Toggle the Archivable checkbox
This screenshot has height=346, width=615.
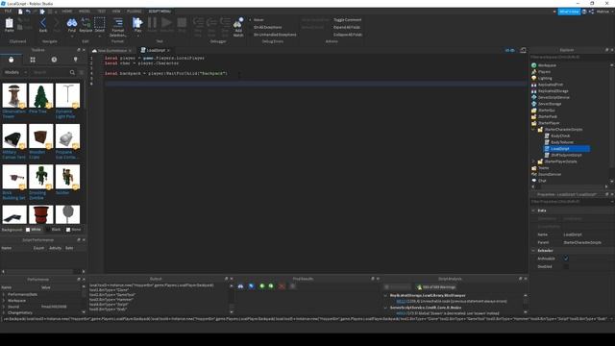click(x=566, y=259)
